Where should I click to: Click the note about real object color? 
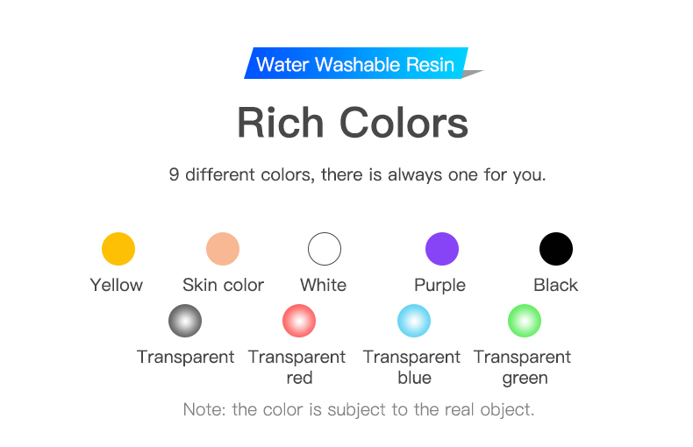point(359,410)
